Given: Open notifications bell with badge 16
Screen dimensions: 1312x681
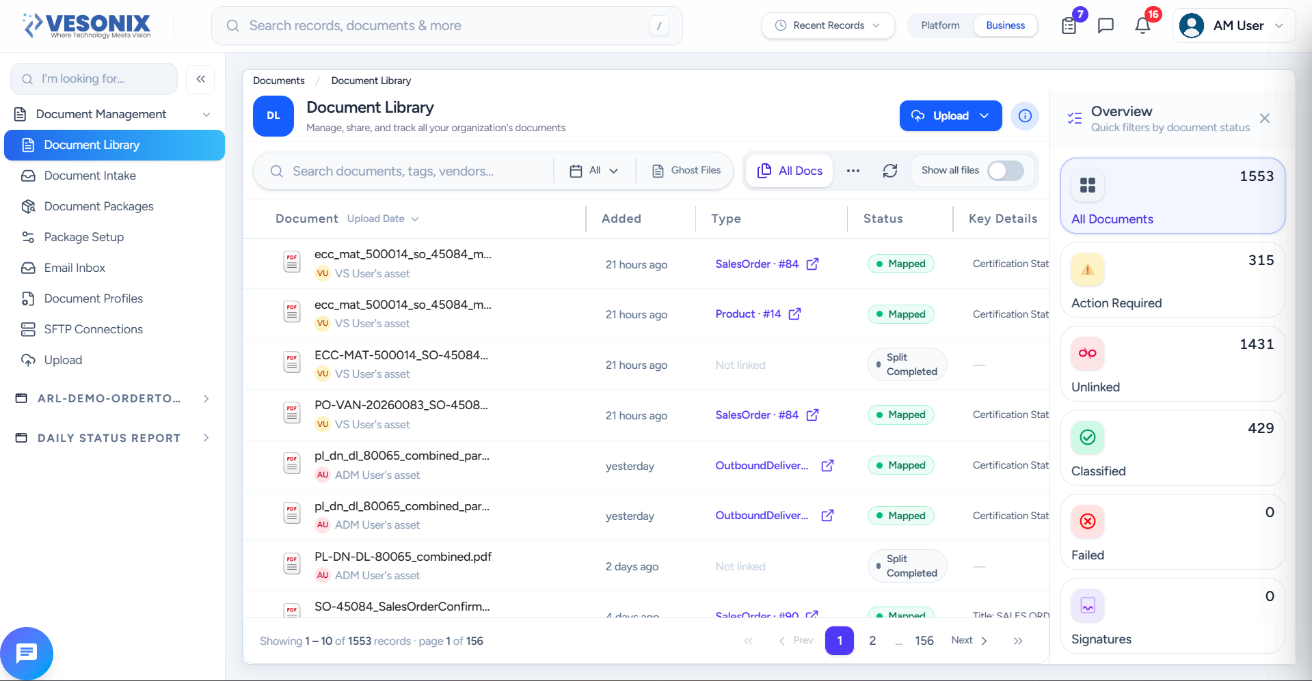Looking at the screenshot, I should tap(1142, 26).
